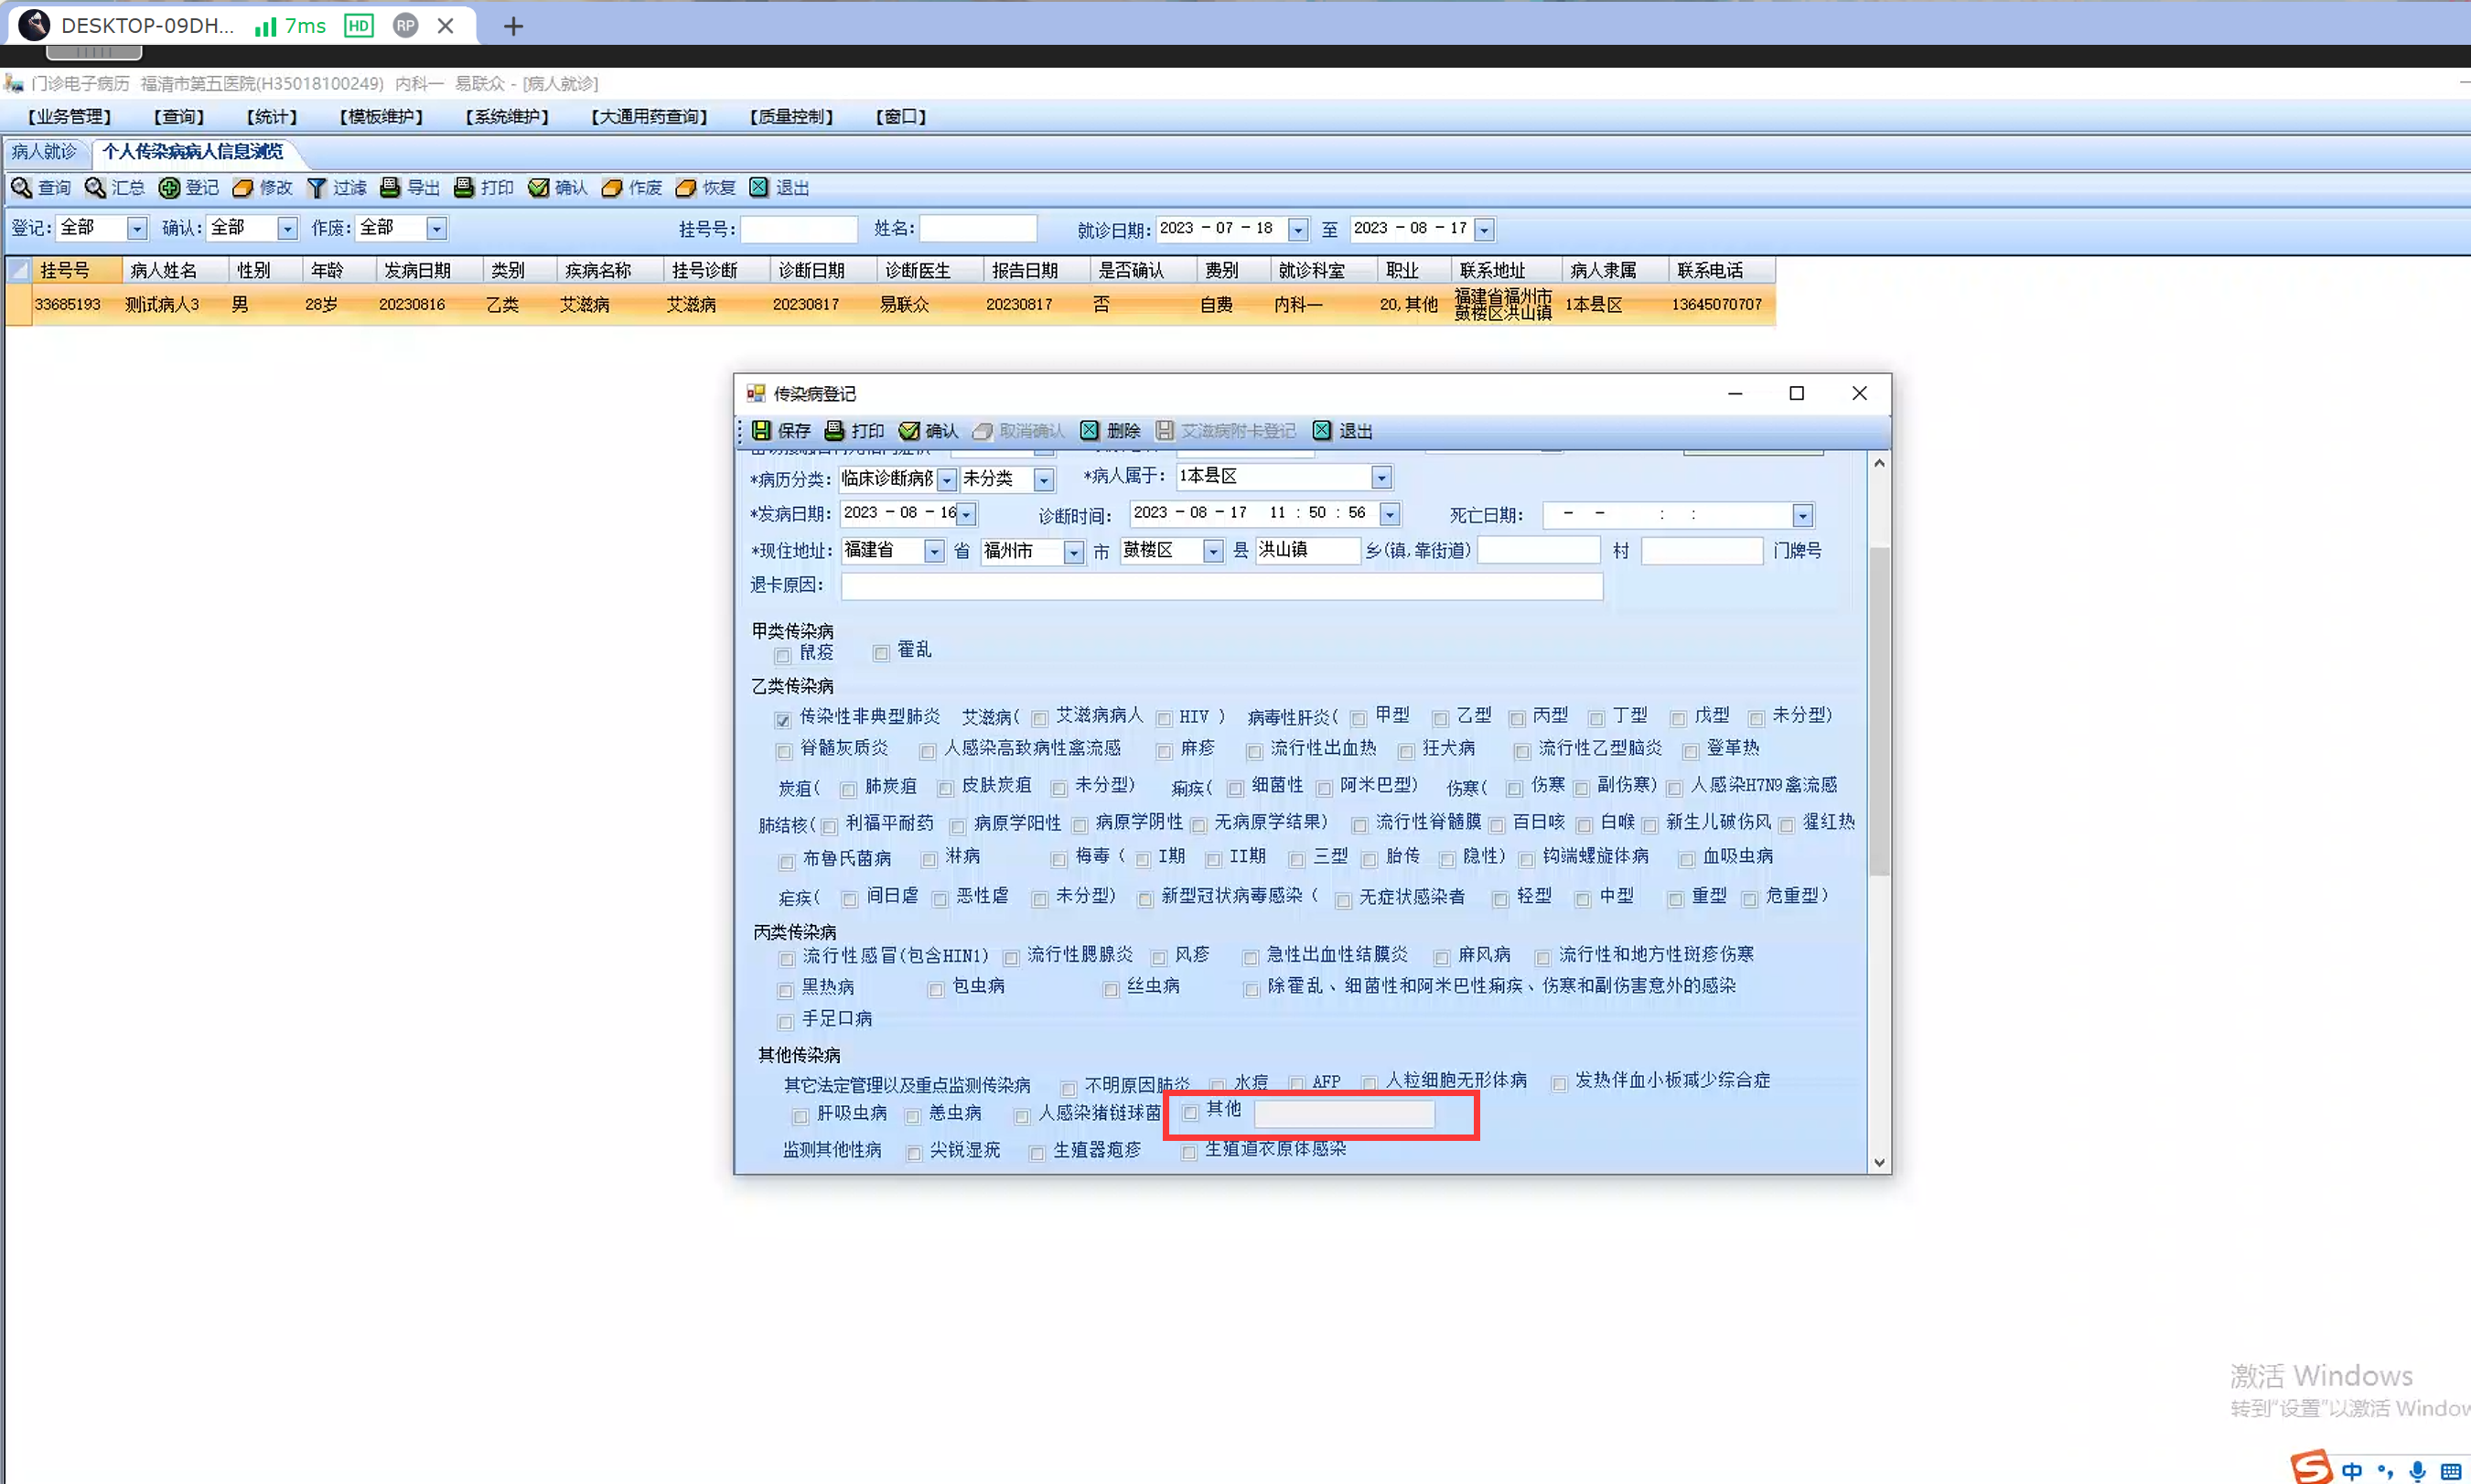This screenshot has height=1484, width=2471.
Task: Click the 作废 void icon in main toolbar
Action: click(x=612, y=188)
